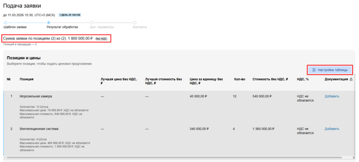Click the Документация column header
Screen dimensions: 359x162
coord(336,79)
